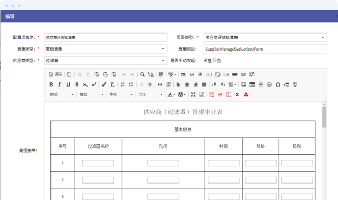This screenshot has width=338, height=200.
Task: Insert a radio button form control
Action: tap(200, 74)
